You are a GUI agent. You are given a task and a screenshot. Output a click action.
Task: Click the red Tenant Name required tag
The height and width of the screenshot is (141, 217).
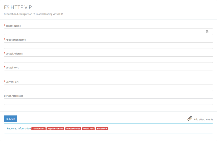38,129
